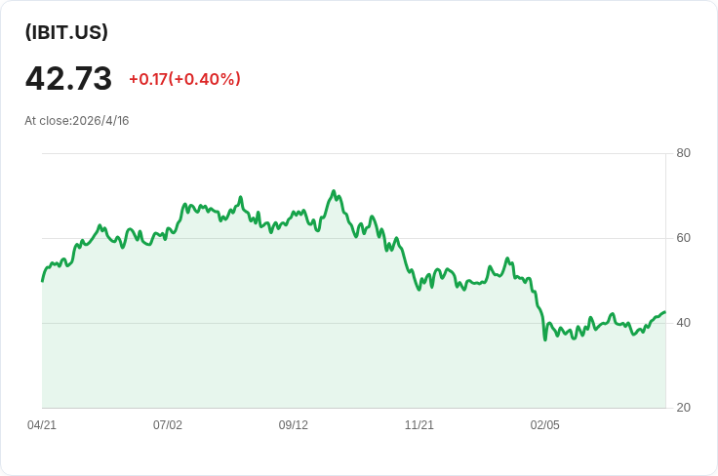Select the current price 42.73
Viewport: 718px width, 476px height.
[x=68, y=79]
